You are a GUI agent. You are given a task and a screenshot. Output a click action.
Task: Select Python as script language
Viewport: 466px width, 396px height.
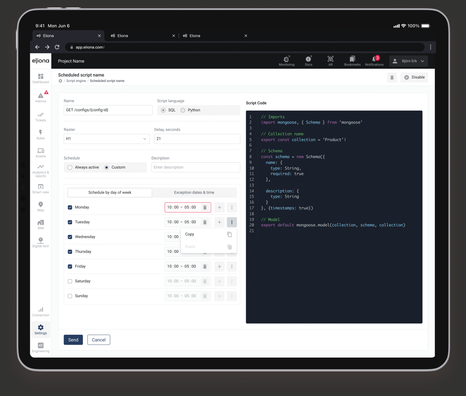tap(183, 110)
